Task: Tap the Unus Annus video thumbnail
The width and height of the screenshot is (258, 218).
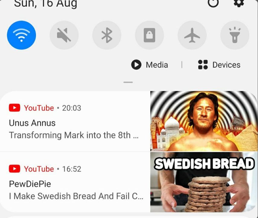Action: (x=204, y=121)
